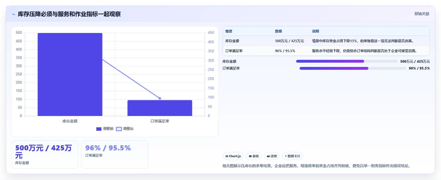Click the Chart.js tag icon
441x180 pixels.
click(x=227, y=156)
